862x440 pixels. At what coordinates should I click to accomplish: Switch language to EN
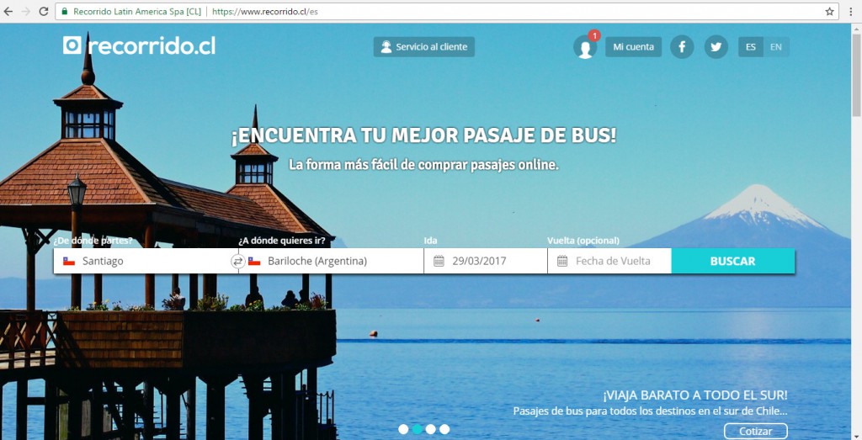(x=776, y=46)
